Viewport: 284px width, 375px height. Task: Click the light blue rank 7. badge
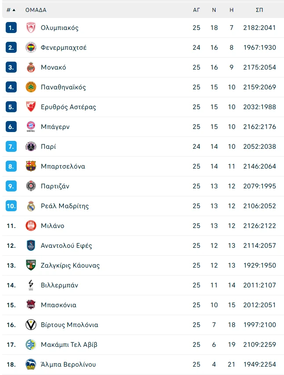pyautogui.click(x=11, y=147)
